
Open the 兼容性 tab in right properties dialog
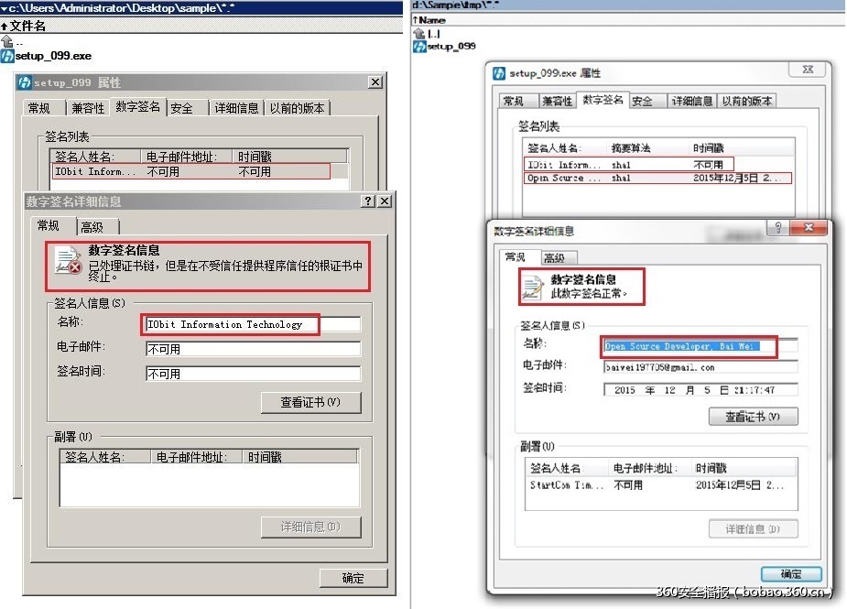coord(554,101)
